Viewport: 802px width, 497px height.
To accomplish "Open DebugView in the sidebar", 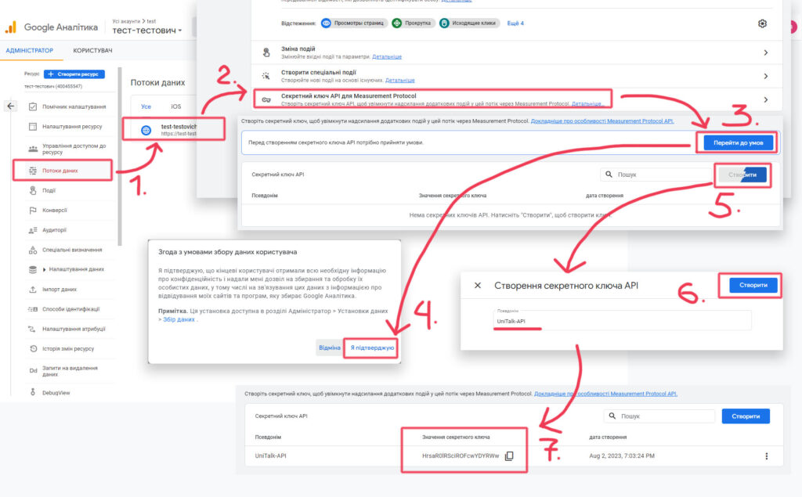I will point(55,392).
